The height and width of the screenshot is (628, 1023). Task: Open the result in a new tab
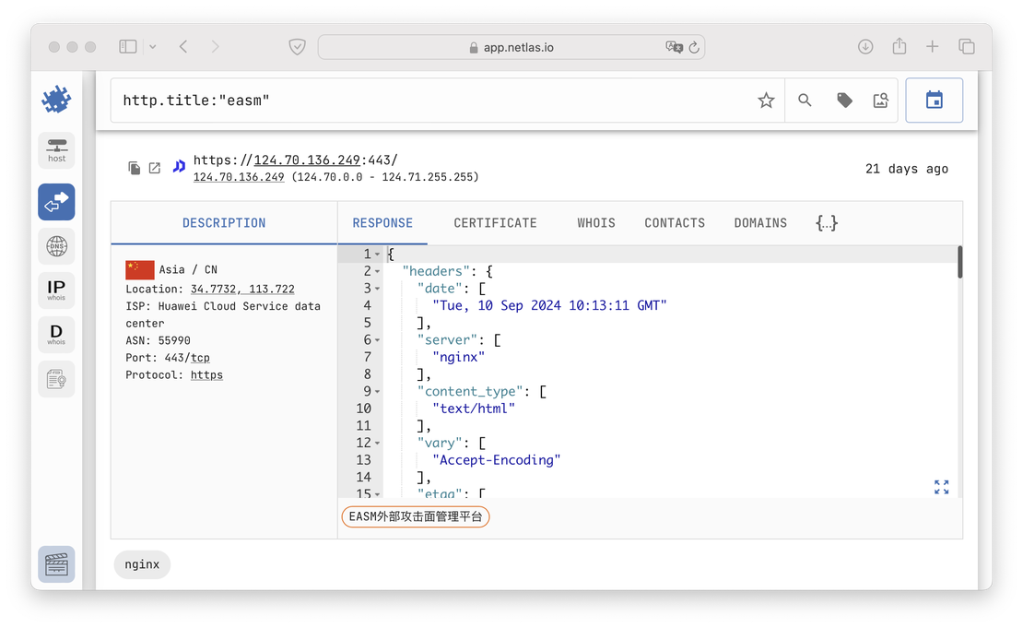(154, 168)
